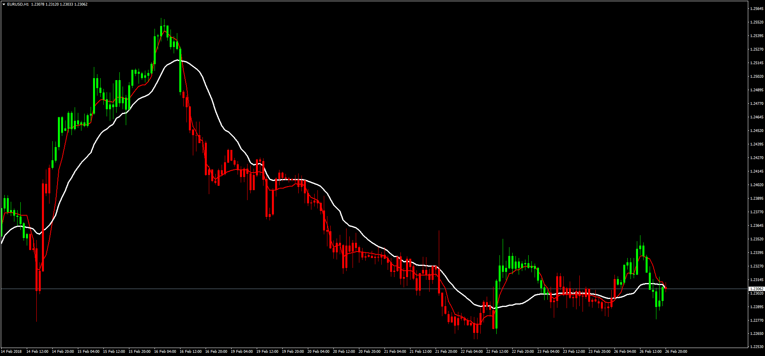This screenshot has height=356, width=765.
Task: Click the 16 Feb 20:00 time label
Action: (216, 352)
